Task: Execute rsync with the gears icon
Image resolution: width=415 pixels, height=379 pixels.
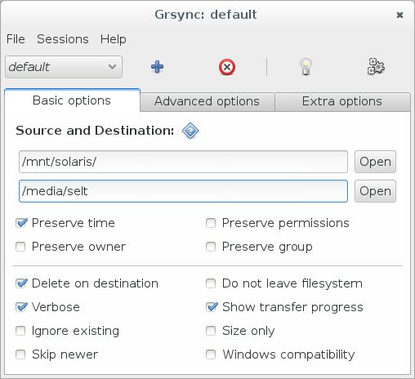Action: coord(376,66)
